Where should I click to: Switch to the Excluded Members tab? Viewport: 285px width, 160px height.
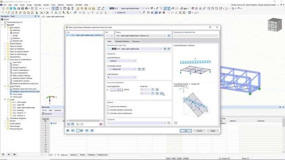[122, 41]
